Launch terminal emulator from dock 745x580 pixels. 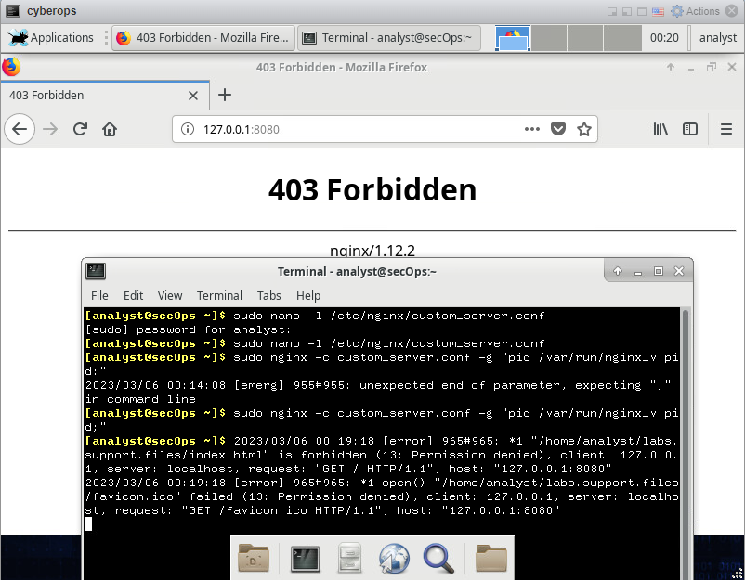pos(305,559)
